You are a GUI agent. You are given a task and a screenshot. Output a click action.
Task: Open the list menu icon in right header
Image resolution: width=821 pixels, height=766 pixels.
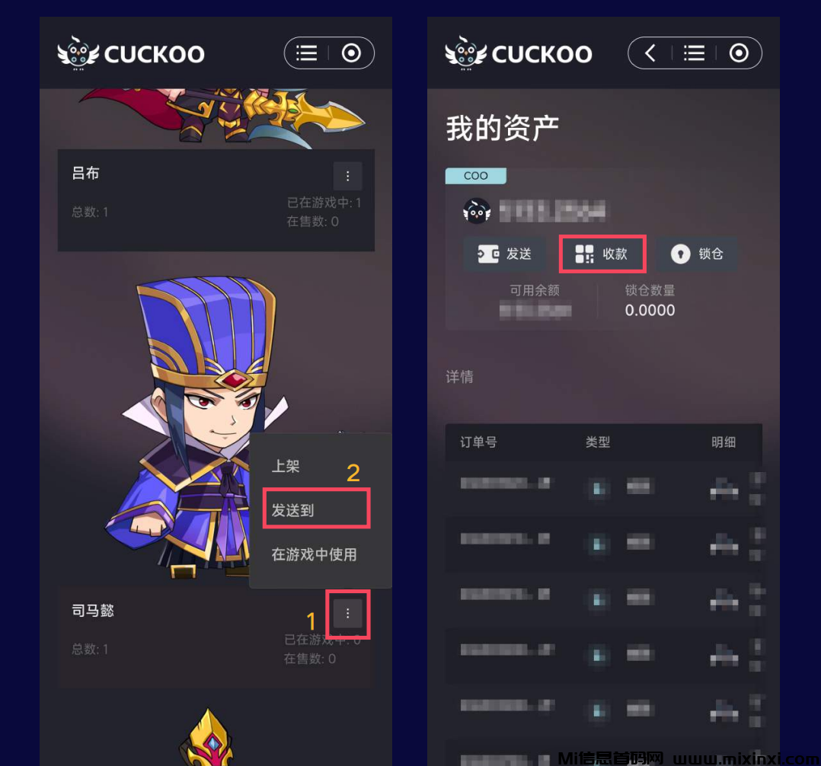click(694, 53)
